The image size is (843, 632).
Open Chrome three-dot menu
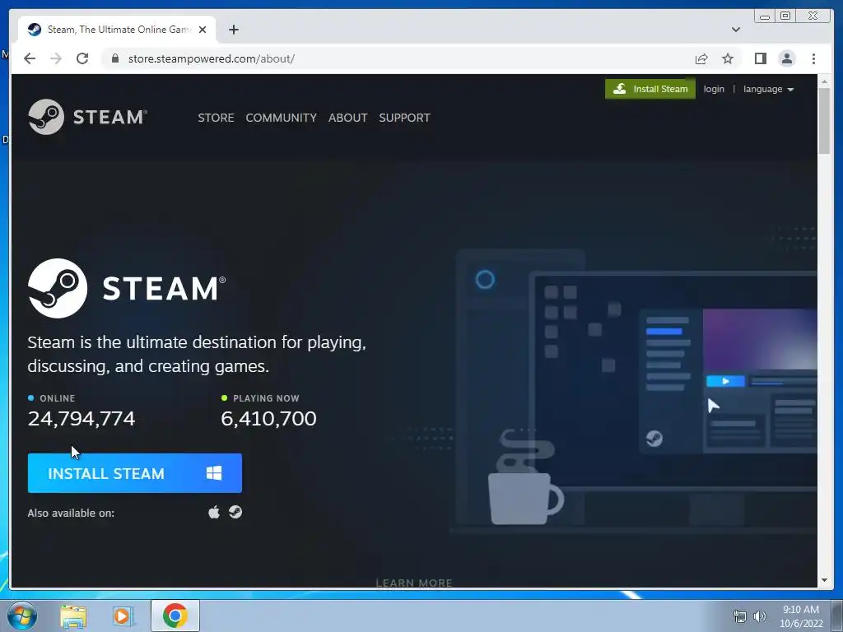click(813, 58)
